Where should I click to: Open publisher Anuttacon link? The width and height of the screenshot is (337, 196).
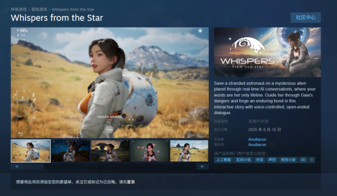[257, 145]
